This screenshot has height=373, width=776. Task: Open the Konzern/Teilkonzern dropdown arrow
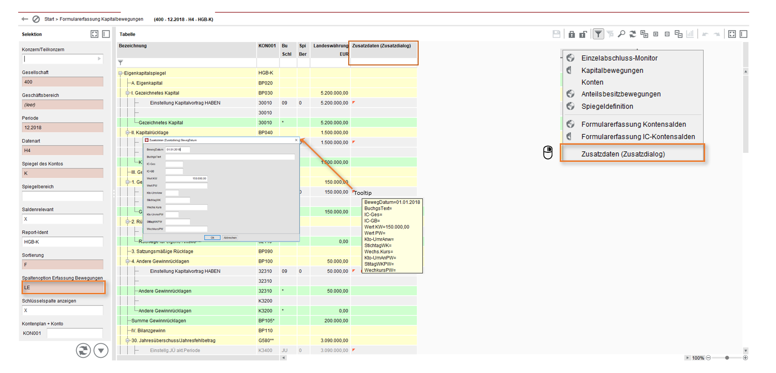[99, 59]
